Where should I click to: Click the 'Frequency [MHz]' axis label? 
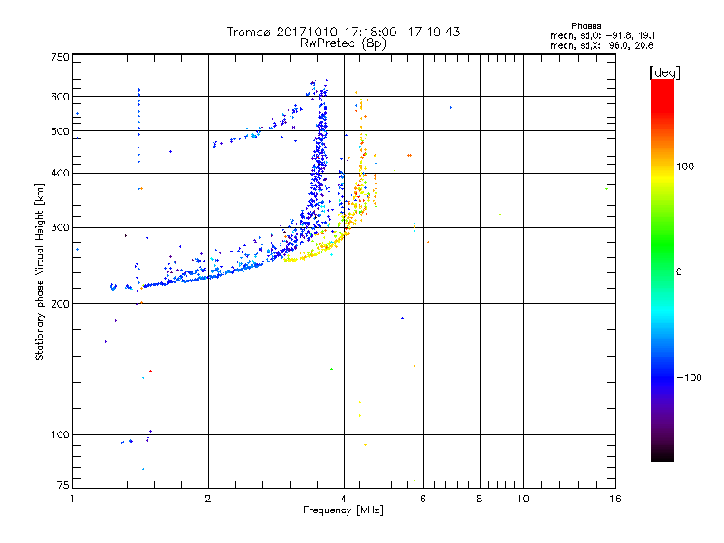point(343,510)
